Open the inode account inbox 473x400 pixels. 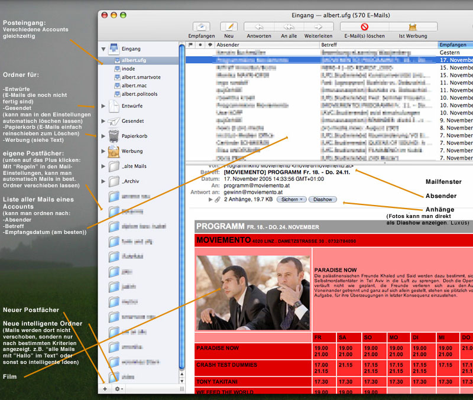128,69
